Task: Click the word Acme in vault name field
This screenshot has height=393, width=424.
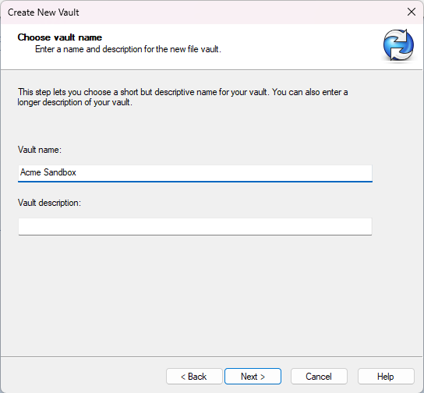Action: click(30, 172)
